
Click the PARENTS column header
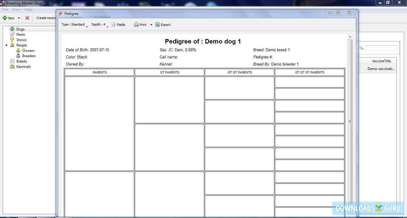pos(100,72)
